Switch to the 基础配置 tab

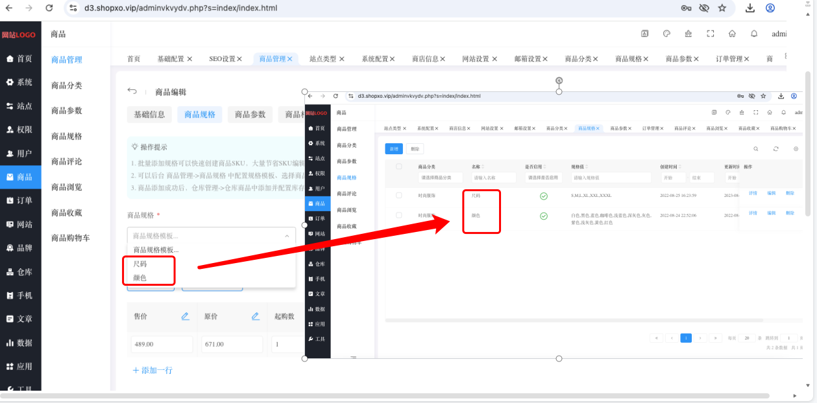click(x=175, y=58)
